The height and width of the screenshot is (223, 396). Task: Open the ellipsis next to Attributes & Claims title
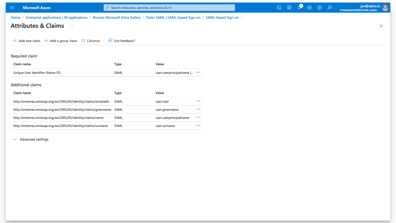click(x=72, y=26)
